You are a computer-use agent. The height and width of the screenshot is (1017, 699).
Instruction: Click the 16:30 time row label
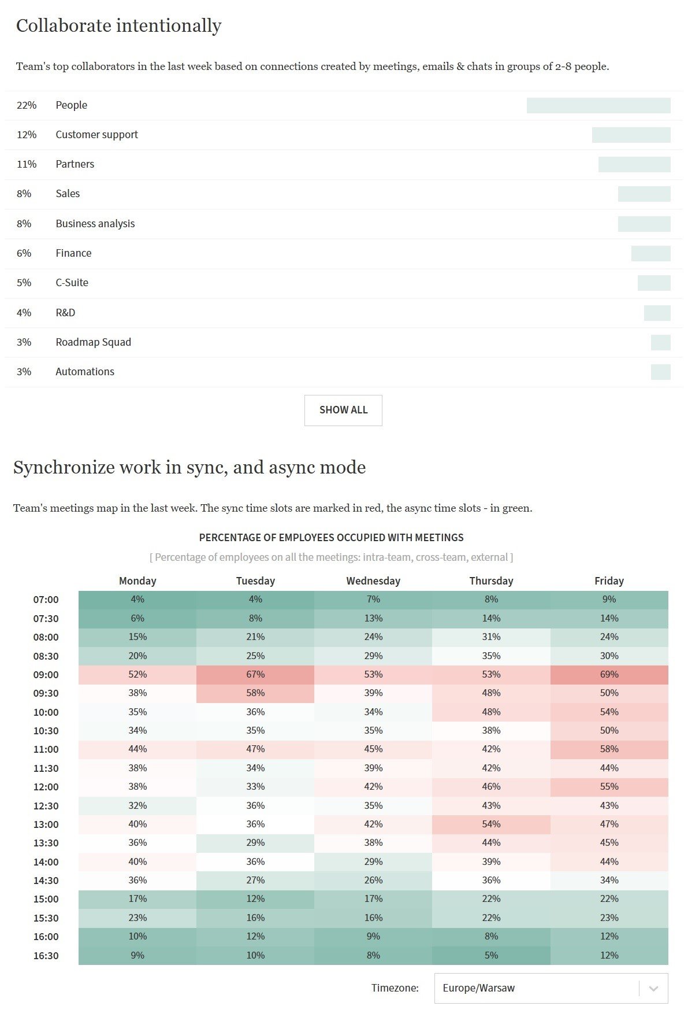pyautogui.click(x=46, y=956)
